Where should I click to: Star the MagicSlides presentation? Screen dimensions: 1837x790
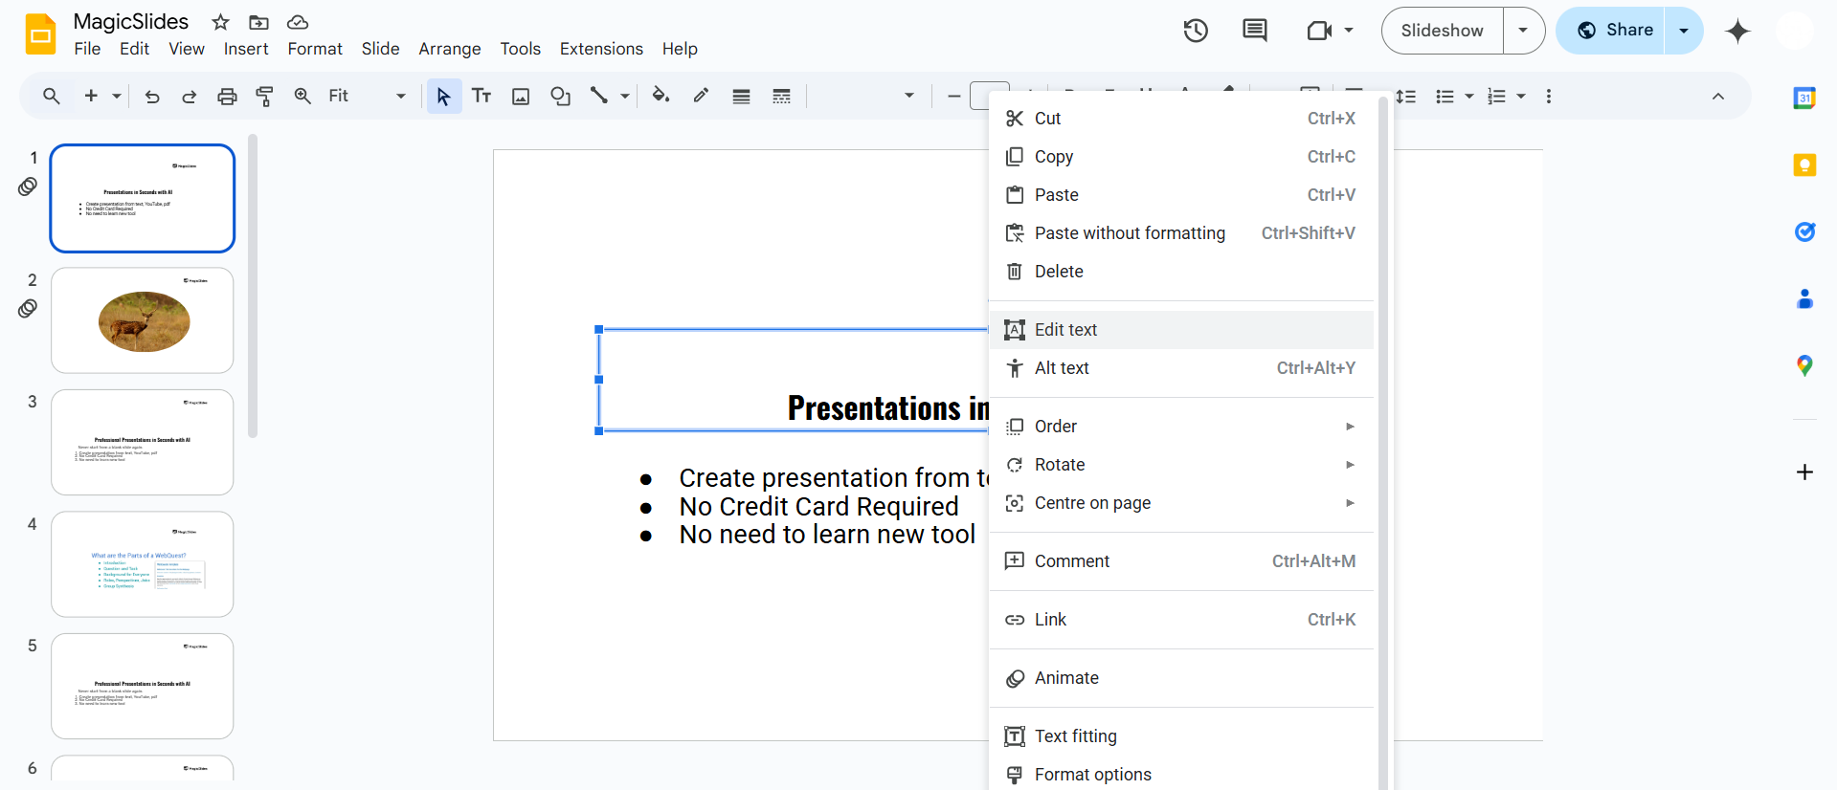(220, 22)
